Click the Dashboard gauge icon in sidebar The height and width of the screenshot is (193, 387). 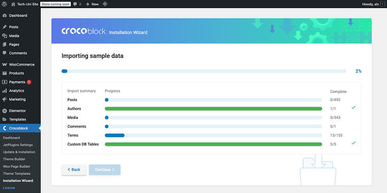[x=5, y=16]
